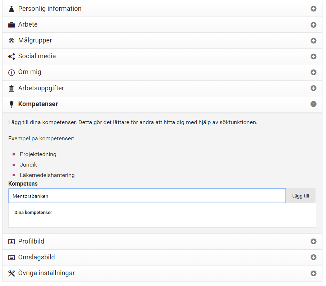Click the picture icon beside Omslagsbild
This screenshot has height=286, width=326.
(12, 258)
